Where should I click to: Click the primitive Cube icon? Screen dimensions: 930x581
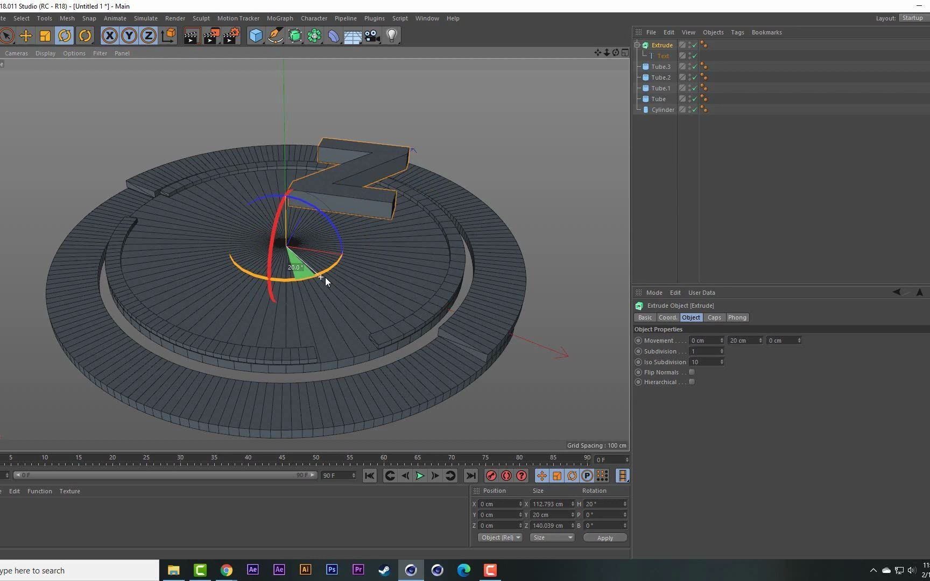(256, 36)
